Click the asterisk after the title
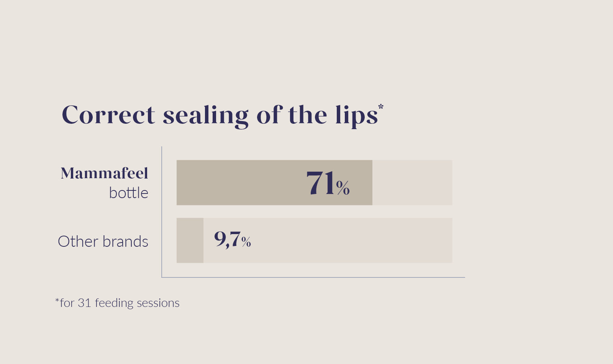Screen dimensions: 613x364 pos(381,107)
